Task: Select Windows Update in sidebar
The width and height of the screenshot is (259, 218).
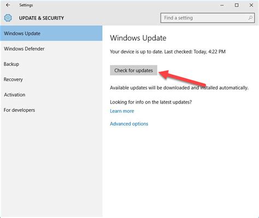Action: 51,33
